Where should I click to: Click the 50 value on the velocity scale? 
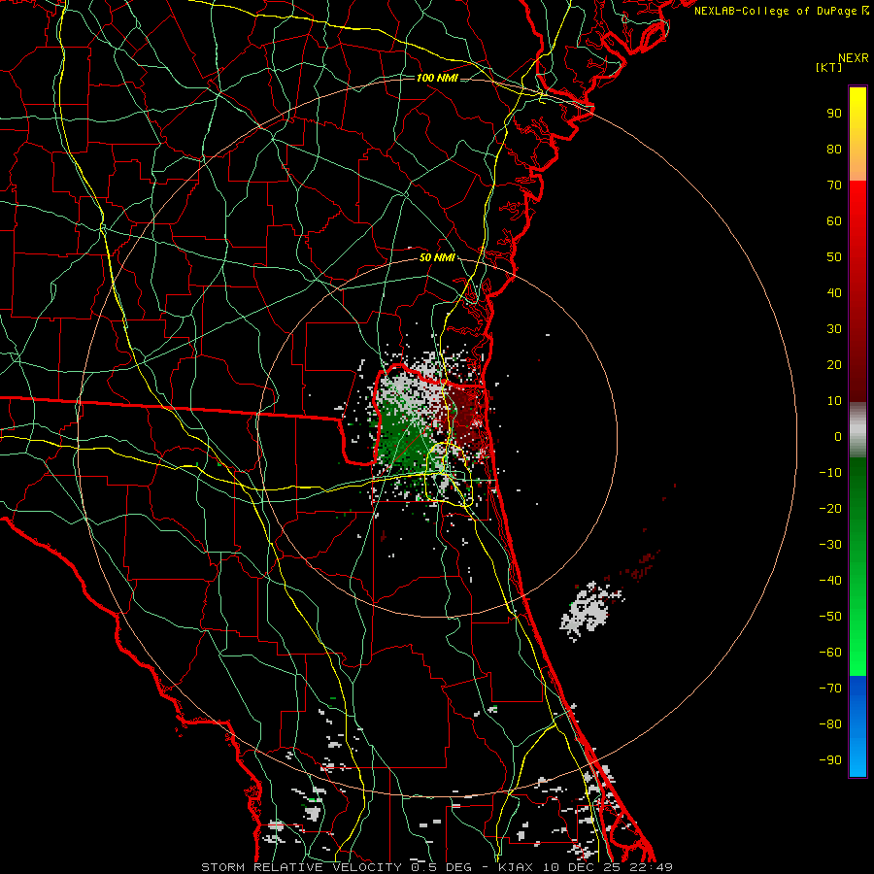(834, 257)
